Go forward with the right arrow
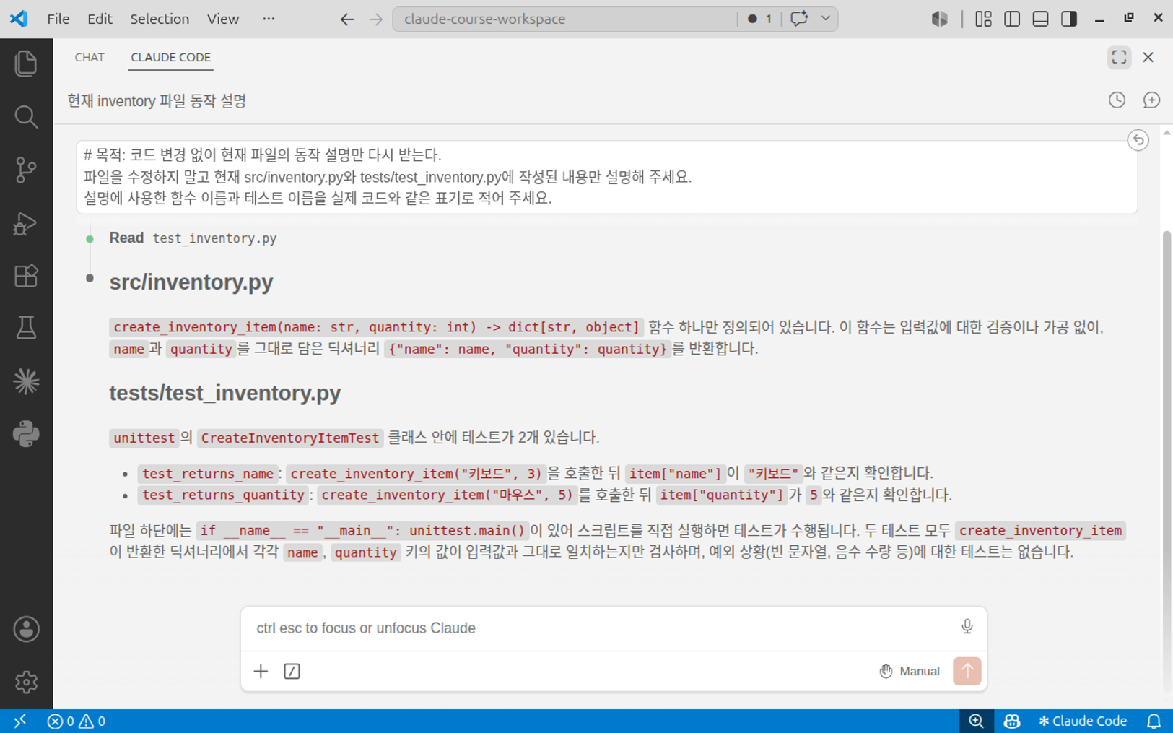Screen dimensions: 1173x733 [x=376, y=19]
